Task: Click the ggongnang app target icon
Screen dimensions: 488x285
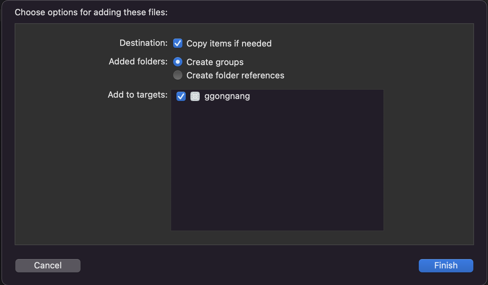Action: coord(195,96)
